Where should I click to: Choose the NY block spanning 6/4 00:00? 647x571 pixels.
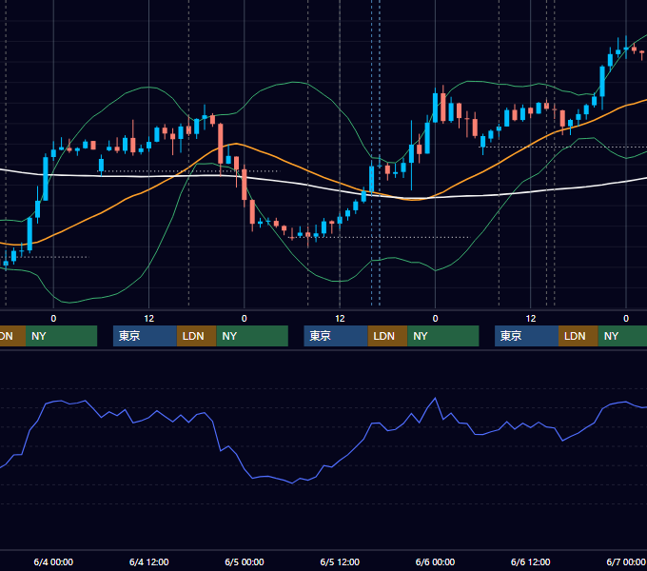61,336
